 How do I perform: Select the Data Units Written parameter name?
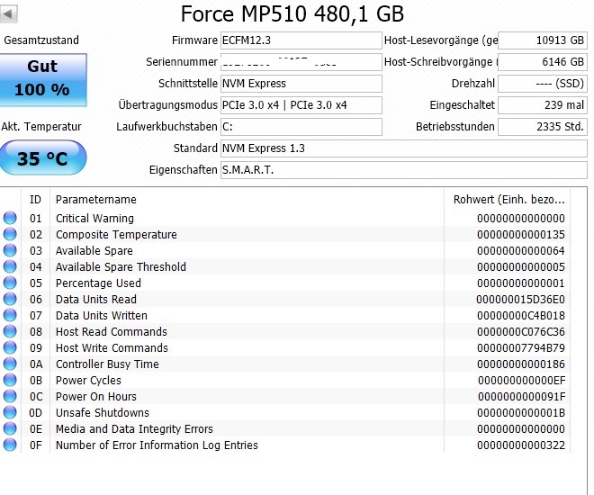click(x=102, y=316)
